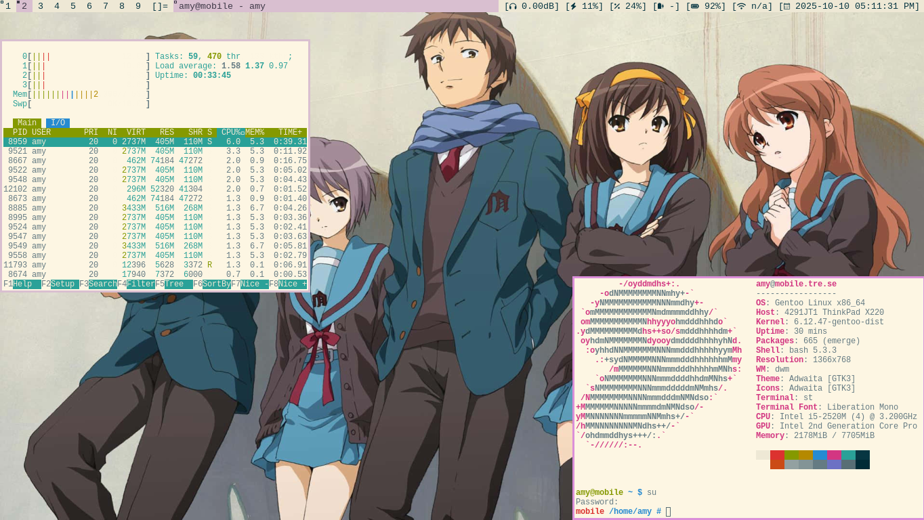Viewport: 924px width, 520px height.
Task: Switch to dwm tag 4
Action: tap(57, 6)
